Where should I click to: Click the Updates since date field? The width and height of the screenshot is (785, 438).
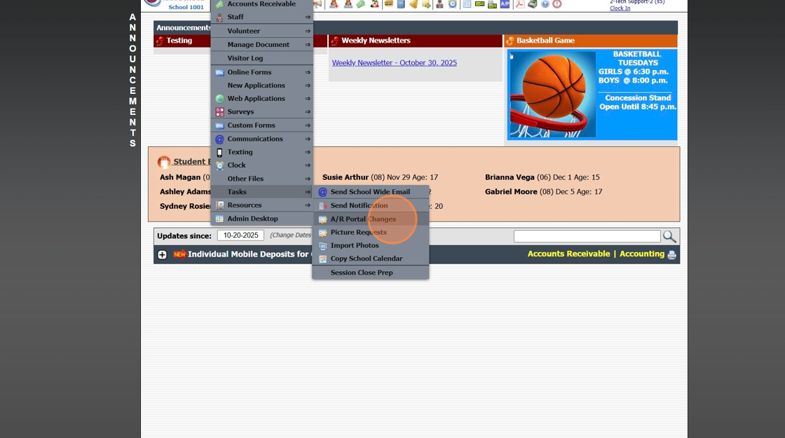click(241, 235)
